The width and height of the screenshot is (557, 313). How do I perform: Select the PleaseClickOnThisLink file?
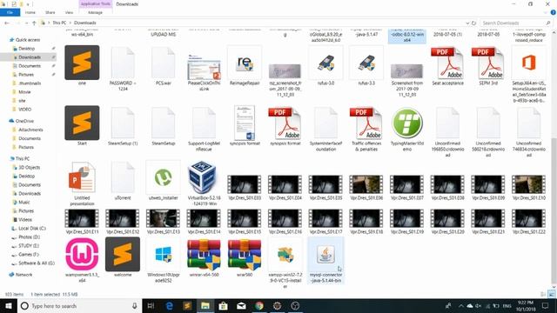[x=204, y=67]
